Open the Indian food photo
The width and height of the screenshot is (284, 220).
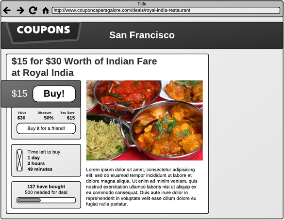click(145, 120)
